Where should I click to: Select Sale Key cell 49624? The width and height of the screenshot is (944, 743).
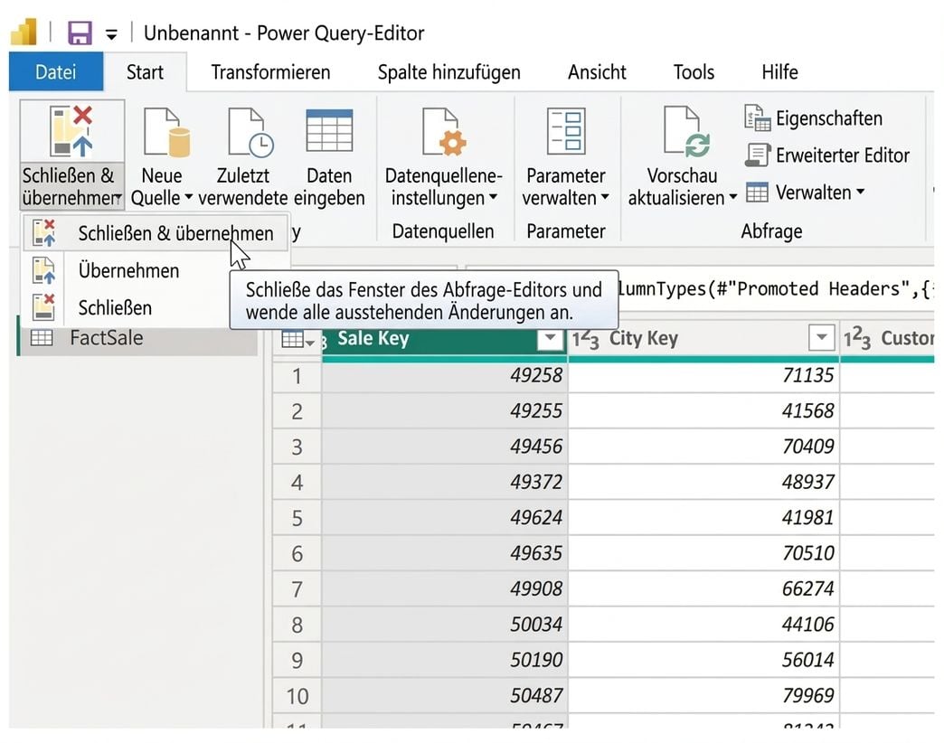pyautogui.click(x=445, y=519)
